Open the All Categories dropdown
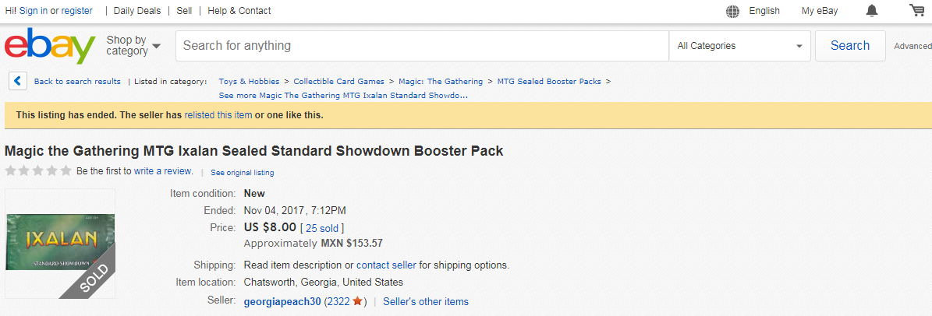 [740, 46]
